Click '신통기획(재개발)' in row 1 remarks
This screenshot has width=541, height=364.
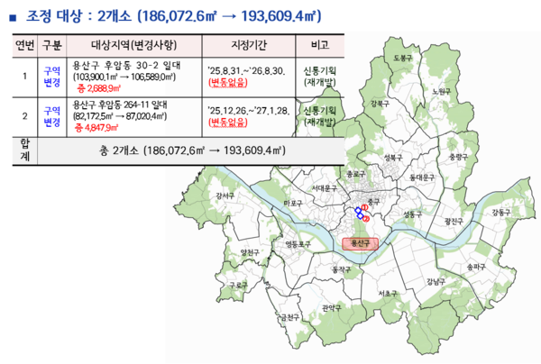pyautogui.click(x=320, y=77)
